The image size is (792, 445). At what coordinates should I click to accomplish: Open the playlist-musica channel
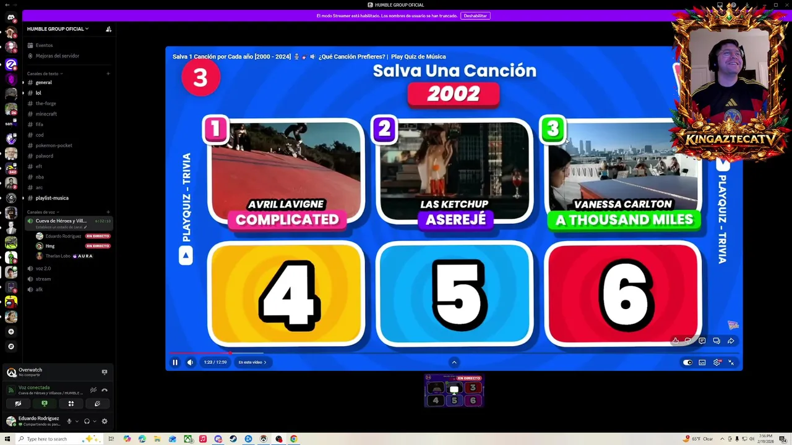pos(68,198)
